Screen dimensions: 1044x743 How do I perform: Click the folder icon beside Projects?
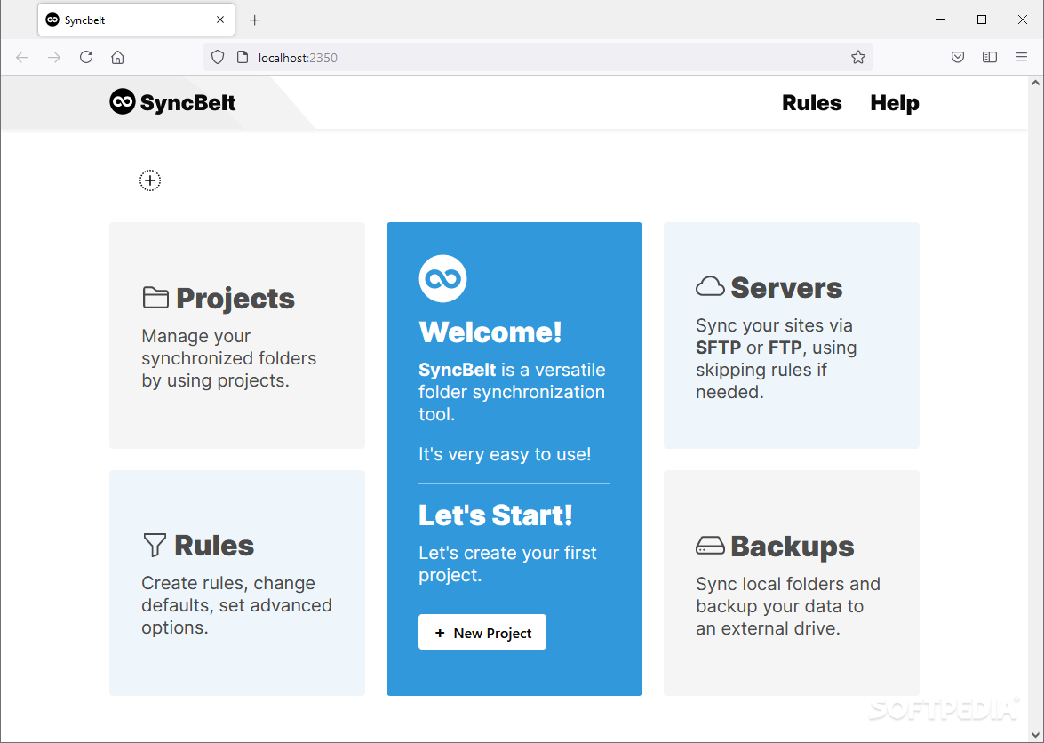click(155, 298)
